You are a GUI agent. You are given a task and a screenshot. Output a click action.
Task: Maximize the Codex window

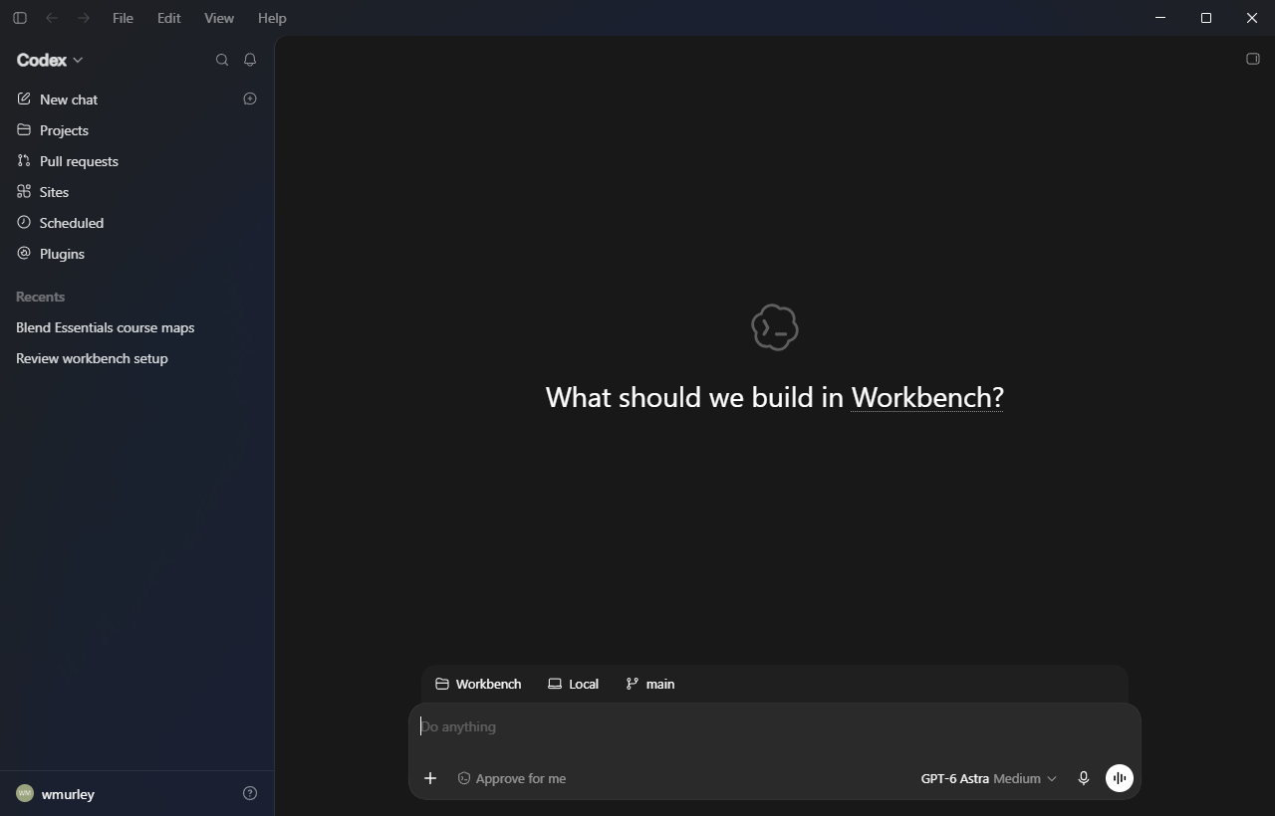tap(1206, 18)
